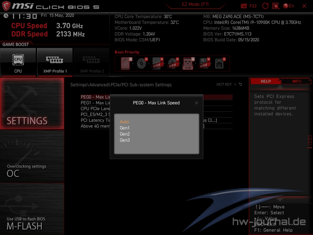The image size is (313, 235).
Task: Select the USB CD/DVD boot icon
Action: coord(173,63)
